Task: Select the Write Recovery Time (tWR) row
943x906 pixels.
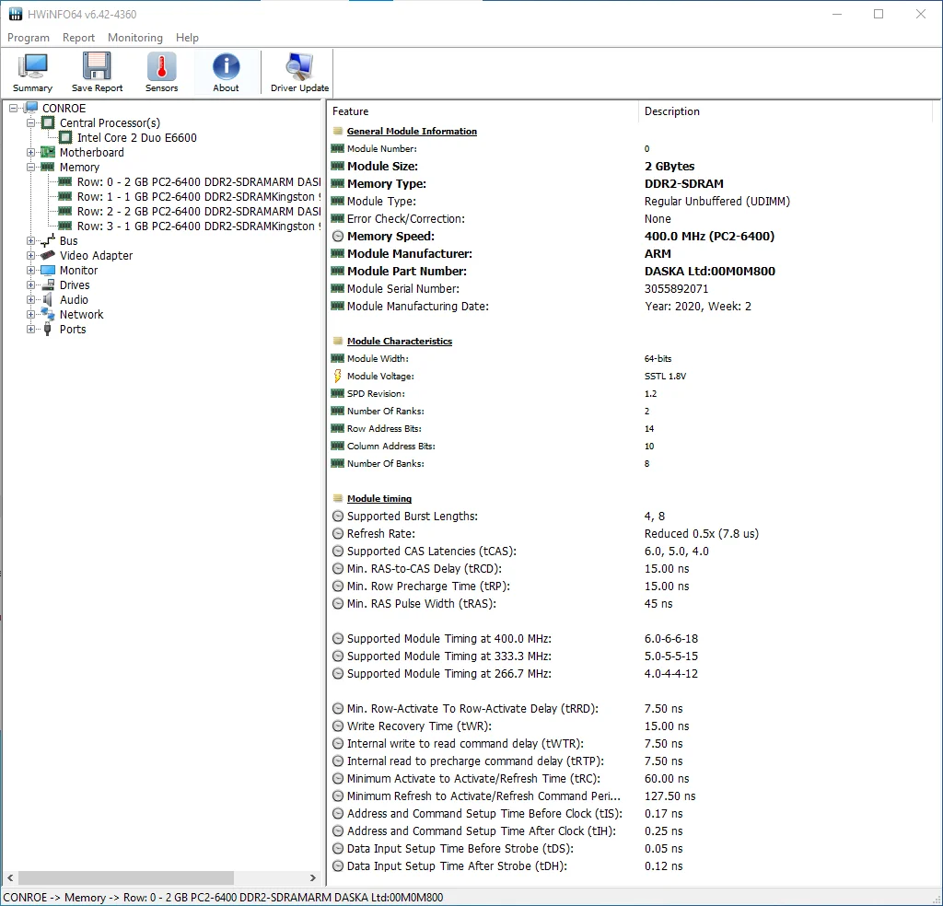Action: coord(630,726)
